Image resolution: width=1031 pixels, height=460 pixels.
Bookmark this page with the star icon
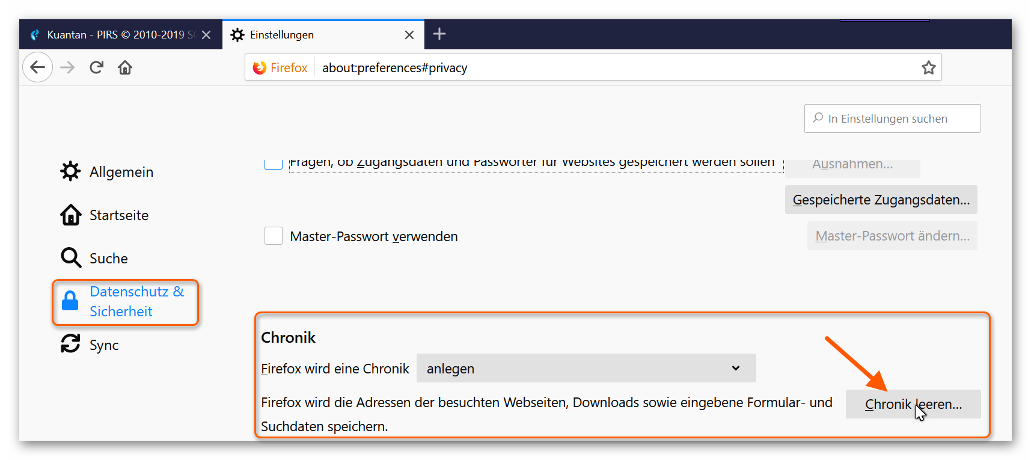[928, 68]
